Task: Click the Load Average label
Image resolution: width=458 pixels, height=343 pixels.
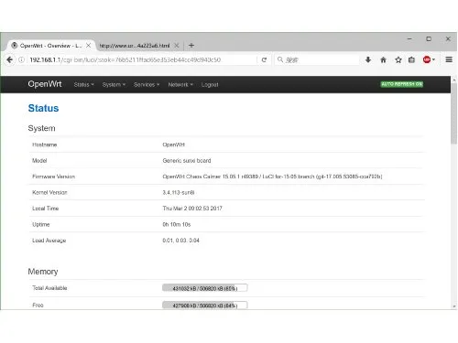Action: click(x=49, y=241)
